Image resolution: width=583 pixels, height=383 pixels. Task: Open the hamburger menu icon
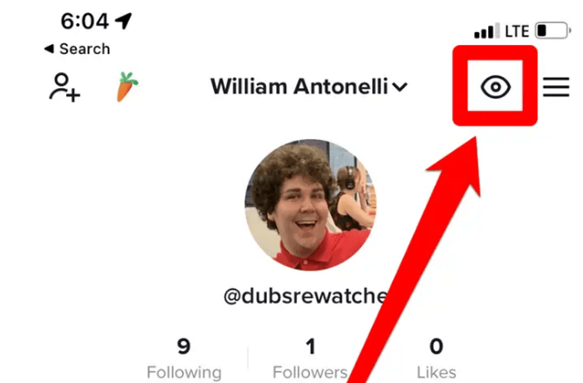coord(556,87)
